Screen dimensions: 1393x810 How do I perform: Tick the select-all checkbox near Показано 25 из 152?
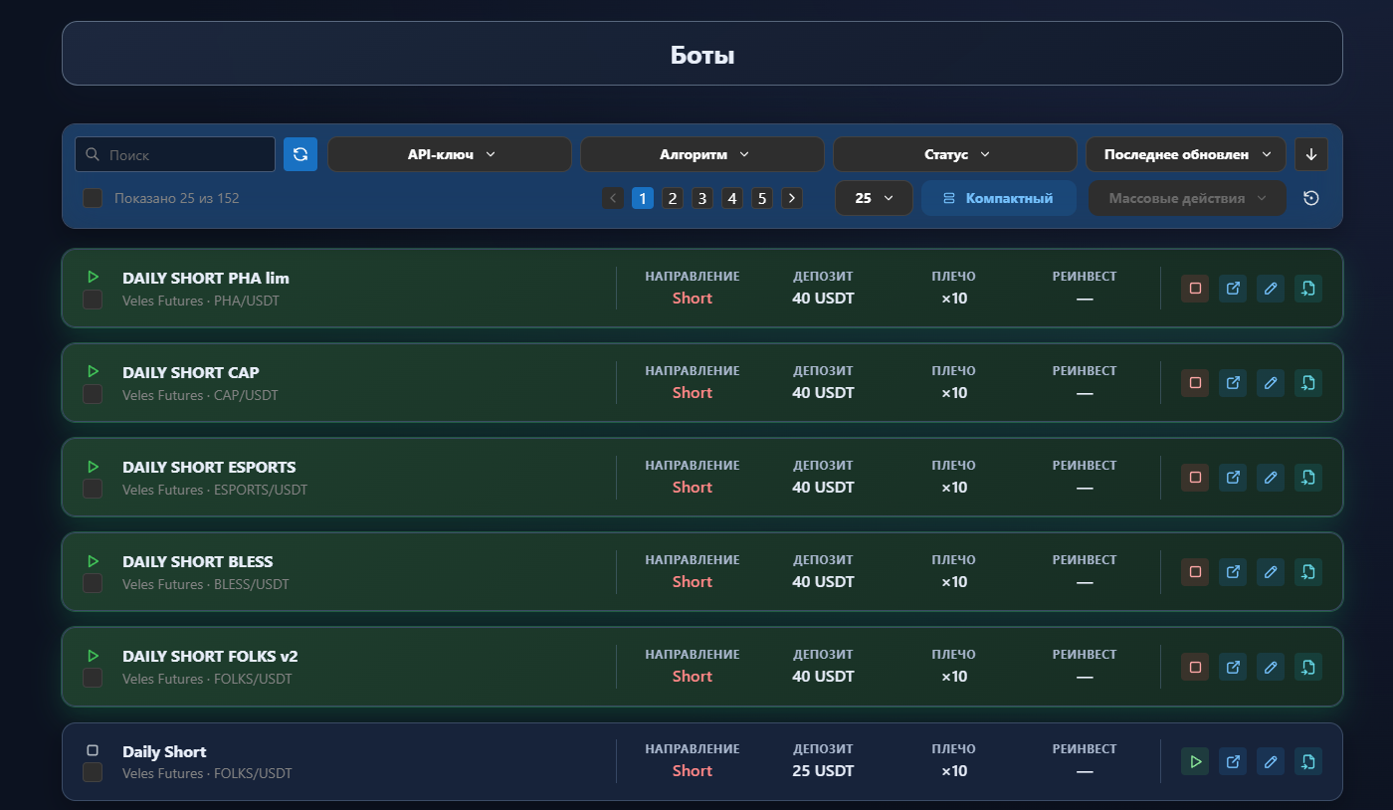click(93, 198)
